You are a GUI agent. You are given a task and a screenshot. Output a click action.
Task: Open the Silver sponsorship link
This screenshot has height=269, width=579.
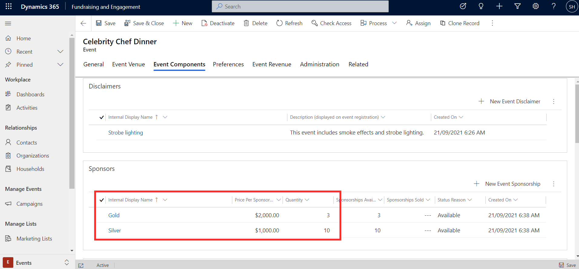114,231
